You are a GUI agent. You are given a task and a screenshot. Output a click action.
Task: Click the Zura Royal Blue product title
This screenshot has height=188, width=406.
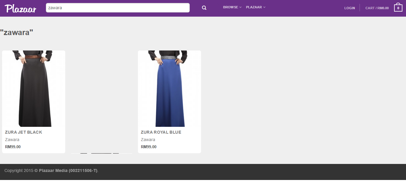161,132
